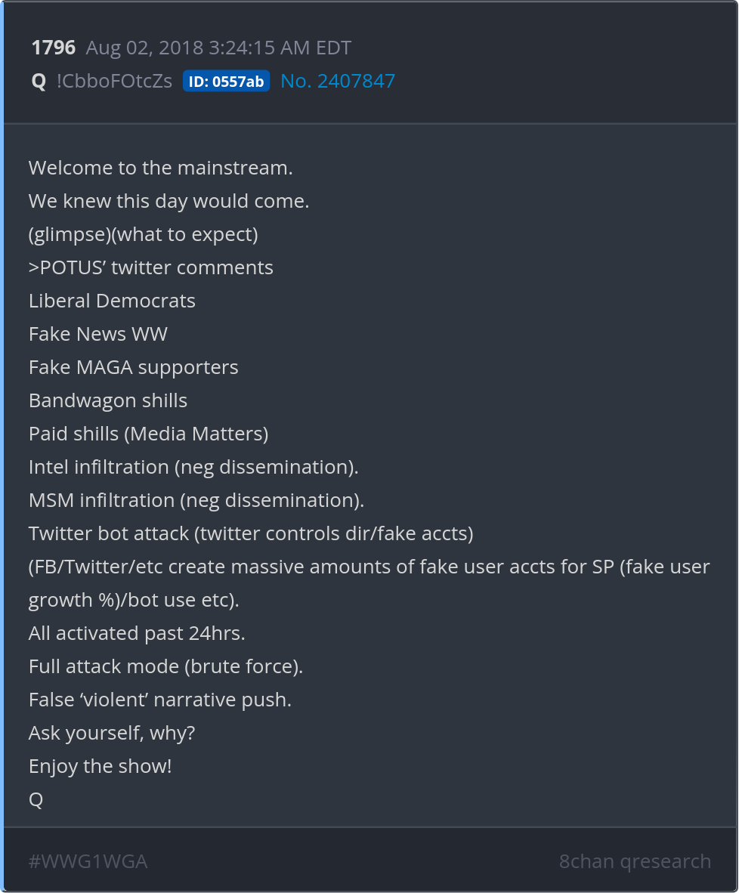
Task: Click the ">POTUS' twitter comments" line
Action: click(151, 267)
